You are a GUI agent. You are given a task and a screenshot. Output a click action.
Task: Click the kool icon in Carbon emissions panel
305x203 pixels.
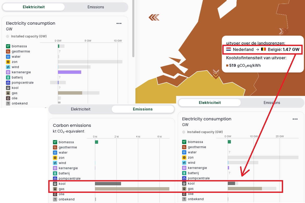click(x=55, y=184)
